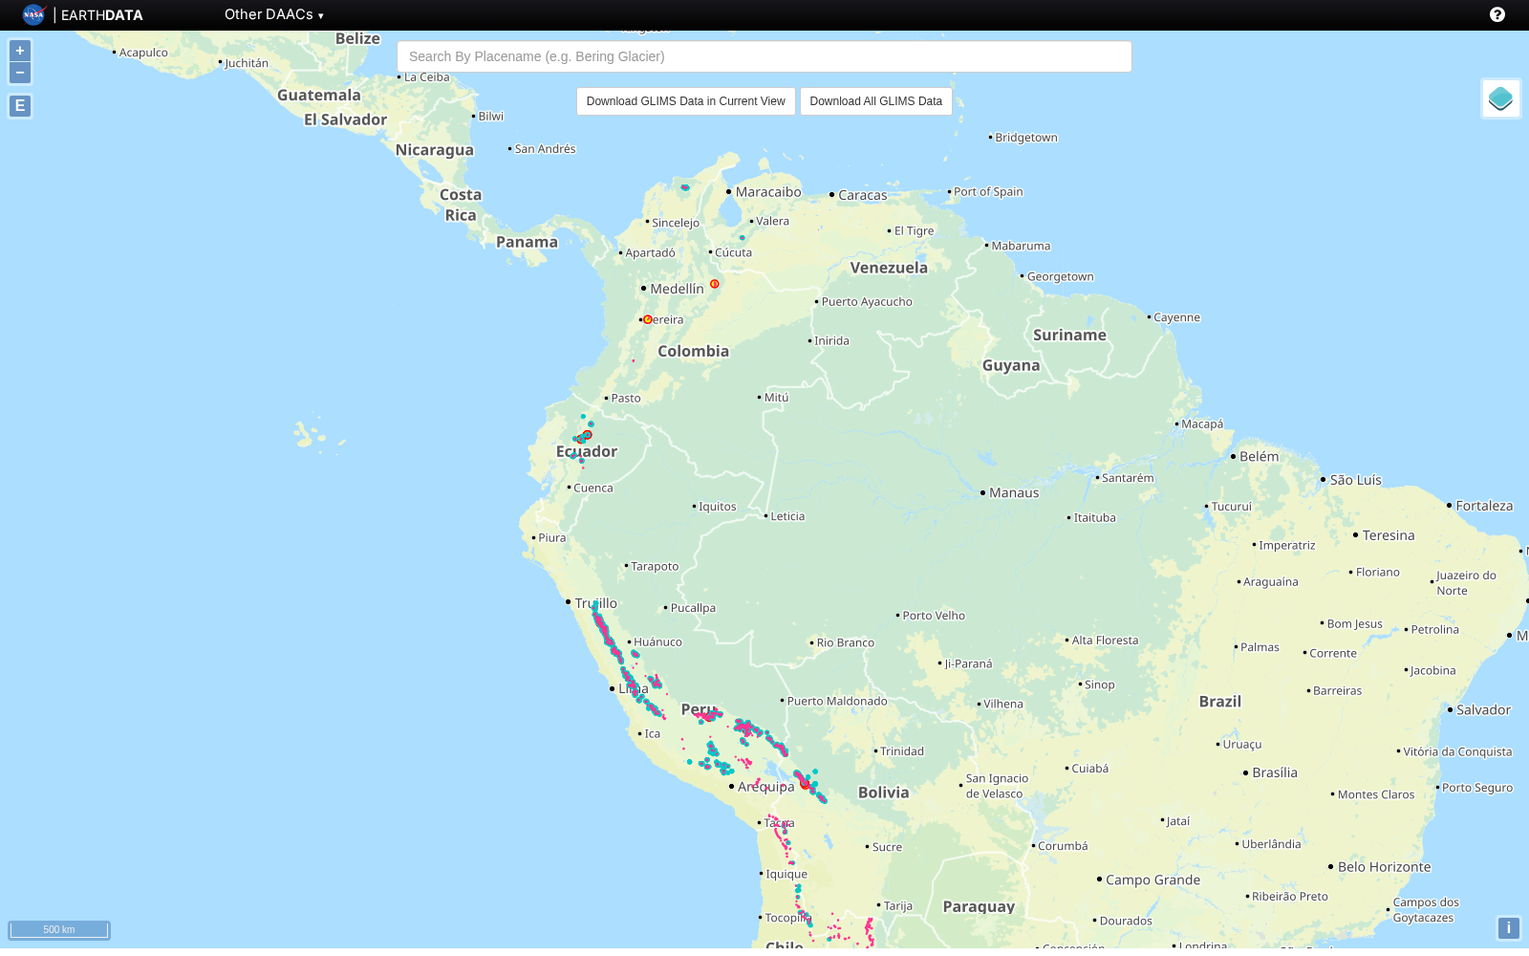Viewport: 1529px width, 956px height.
Task: Focus the Search By Placename field
Action: pos(764,56)
